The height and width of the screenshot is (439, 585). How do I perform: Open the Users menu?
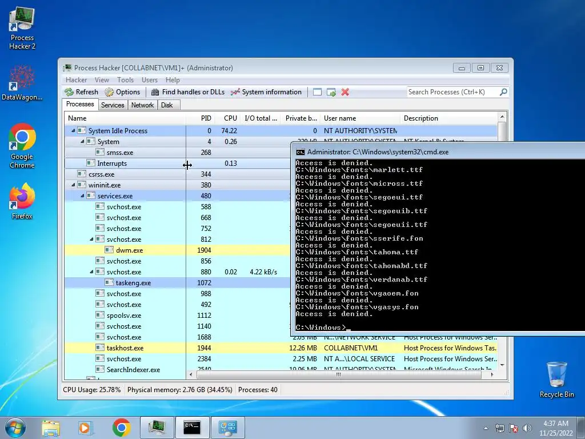point(150,80)
